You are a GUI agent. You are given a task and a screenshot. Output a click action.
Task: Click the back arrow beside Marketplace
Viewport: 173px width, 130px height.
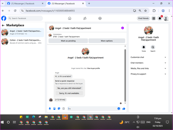(x=3, y=25)
